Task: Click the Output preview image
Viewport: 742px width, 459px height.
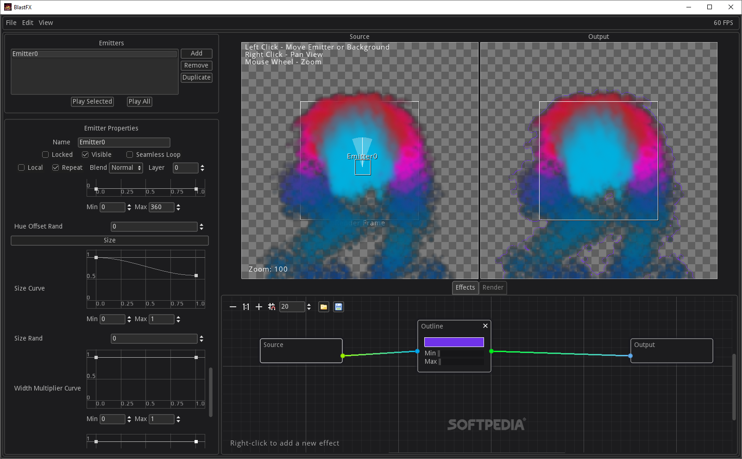Action: click(599, 161)
